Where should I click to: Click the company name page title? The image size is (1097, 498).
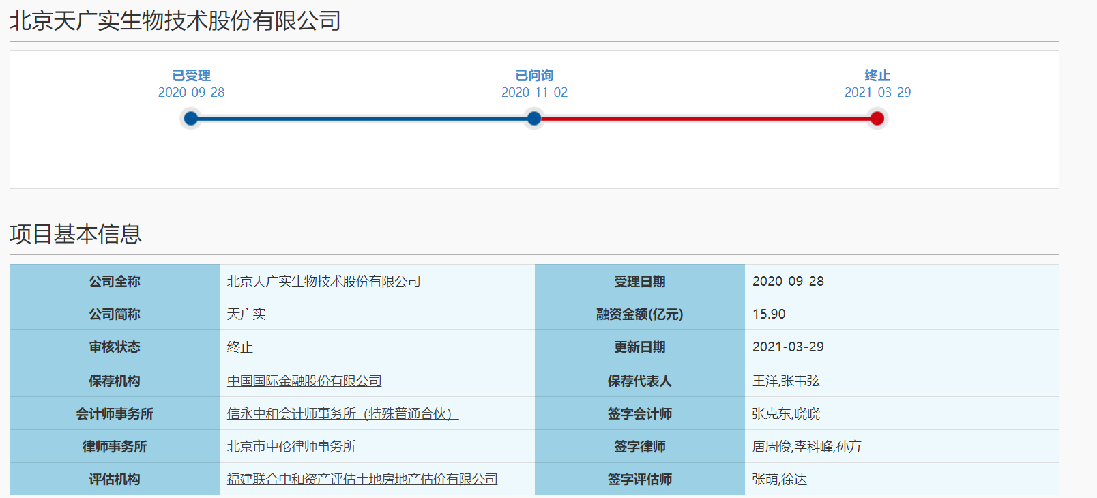pos(175,20)
